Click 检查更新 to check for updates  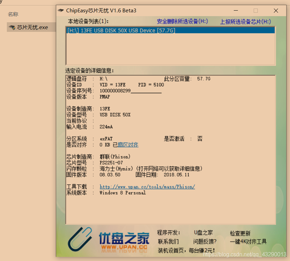(x=240, y=233)
